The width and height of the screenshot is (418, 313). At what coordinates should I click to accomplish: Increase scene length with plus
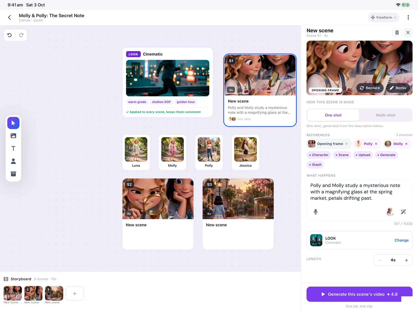tap(406, 260)
